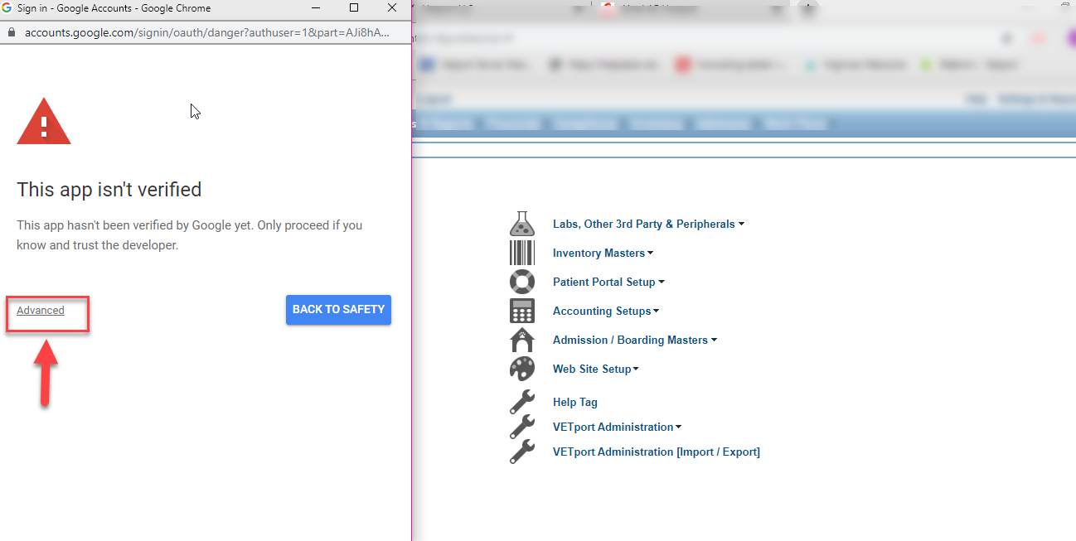Click the Advanced link in sign-in window

coord(41,311)
